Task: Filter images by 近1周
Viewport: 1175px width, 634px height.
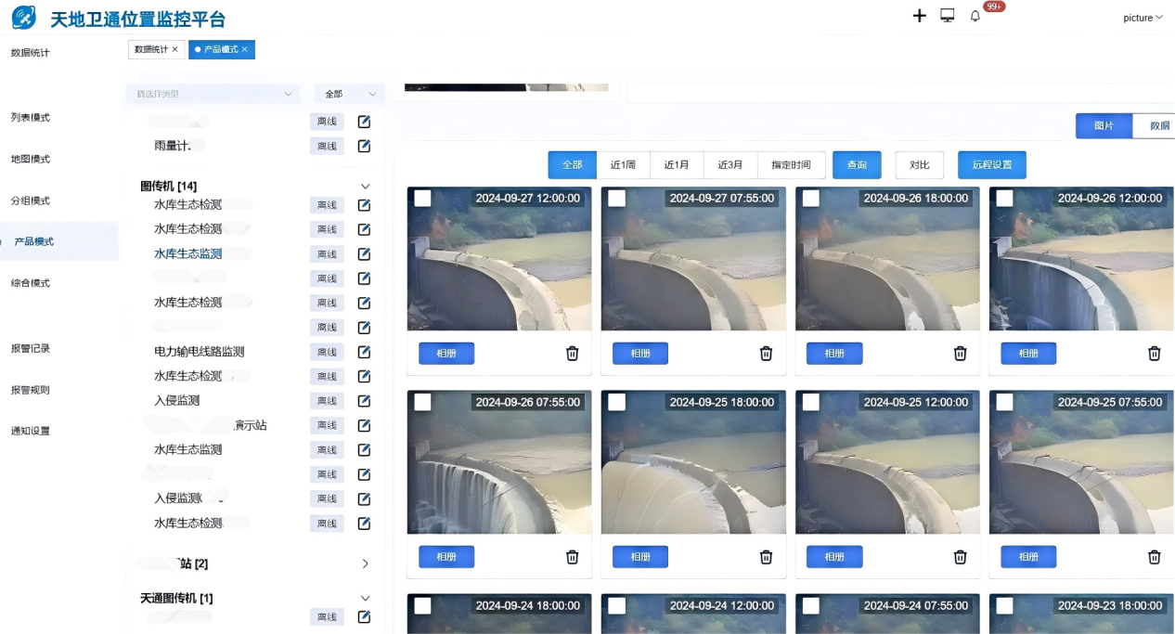Action: pyautogui.click(x=623, y=164)
